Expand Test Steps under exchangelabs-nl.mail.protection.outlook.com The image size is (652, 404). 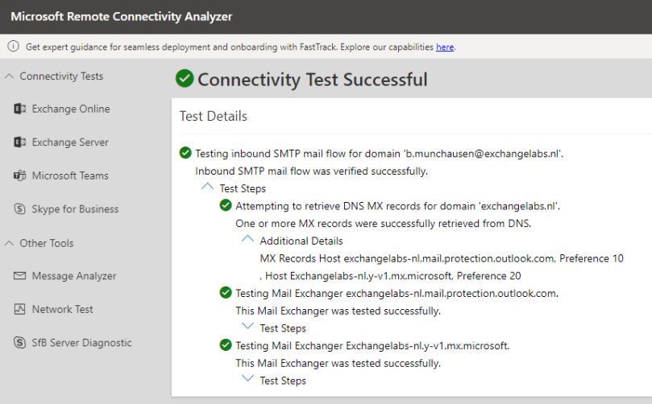pos(247,328)
